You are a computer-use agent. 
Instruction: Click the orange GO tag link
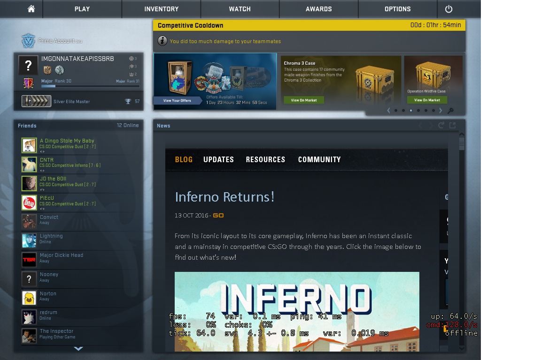(x=218, y=215)
